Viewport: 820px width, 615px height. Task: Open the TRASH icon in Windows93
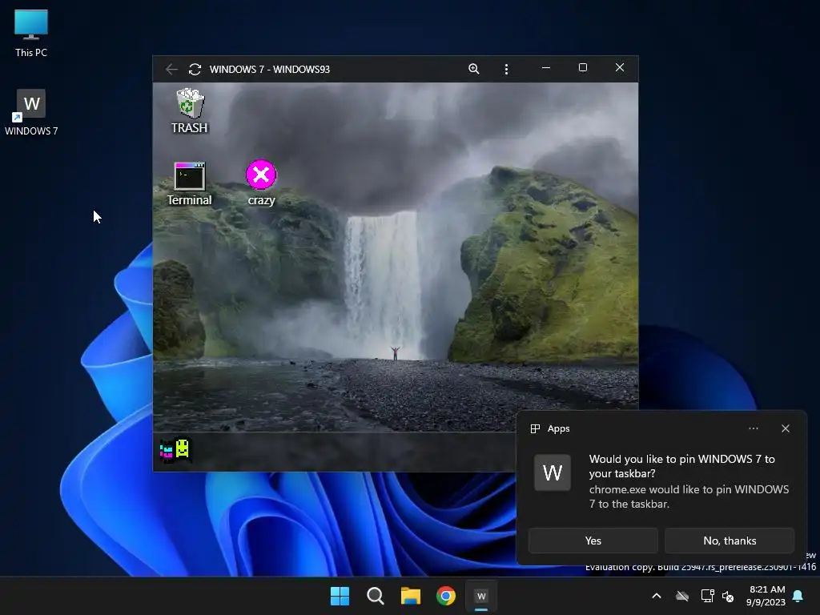[189, 111]
